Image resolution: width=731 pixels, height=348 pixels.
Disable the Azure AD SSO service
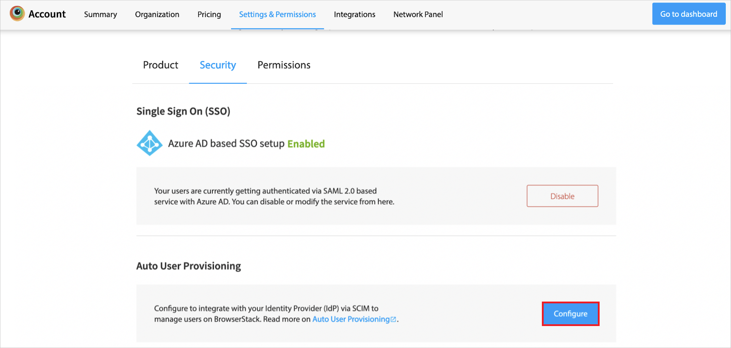562,196
